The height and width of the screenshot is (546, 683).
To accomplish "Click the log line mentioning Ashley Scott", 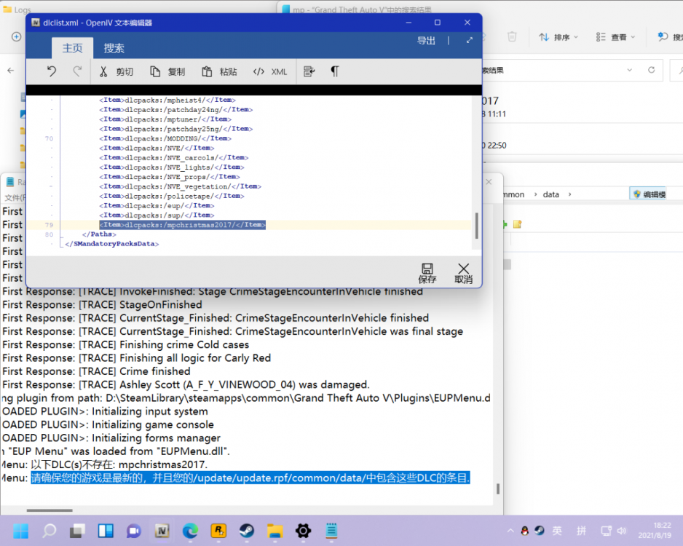I will [186, 385].
